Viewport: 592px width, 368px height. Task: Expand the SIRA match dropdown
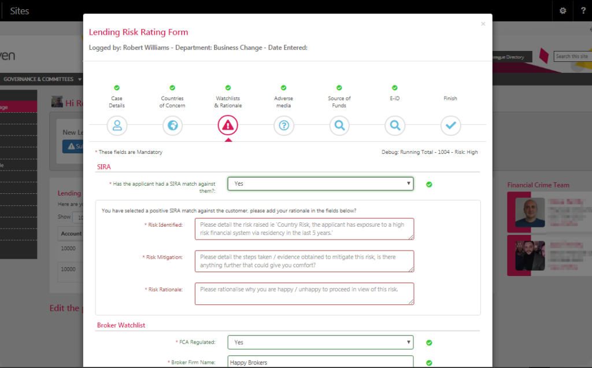(320, 183)
